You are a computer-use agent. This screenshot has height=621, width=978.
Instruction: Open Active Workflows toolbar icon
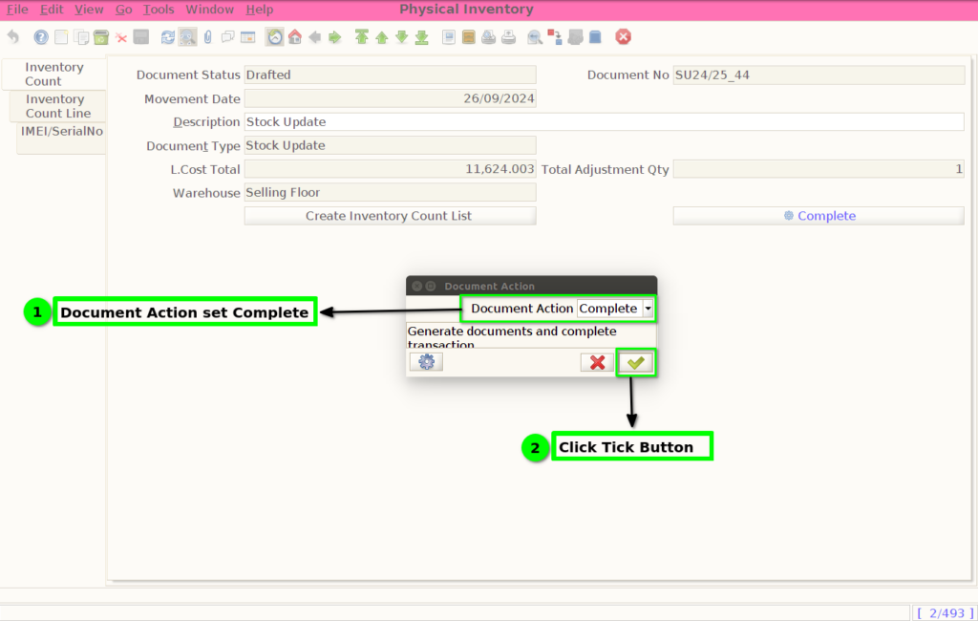click(x=555, y=37)
